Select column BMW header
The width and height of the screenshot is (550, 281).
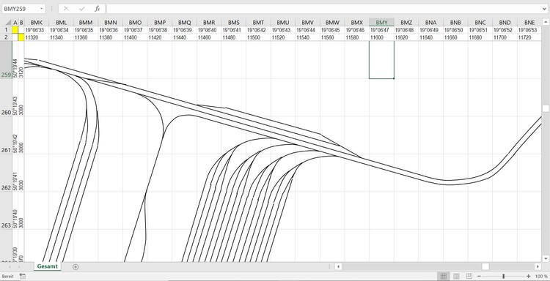(x=332, y=23)
